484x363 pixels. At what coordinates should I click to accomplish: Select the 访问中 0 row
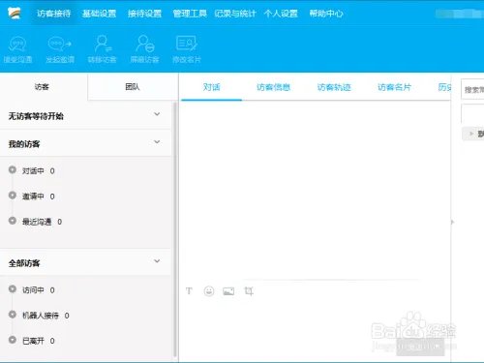click(85, 290)
